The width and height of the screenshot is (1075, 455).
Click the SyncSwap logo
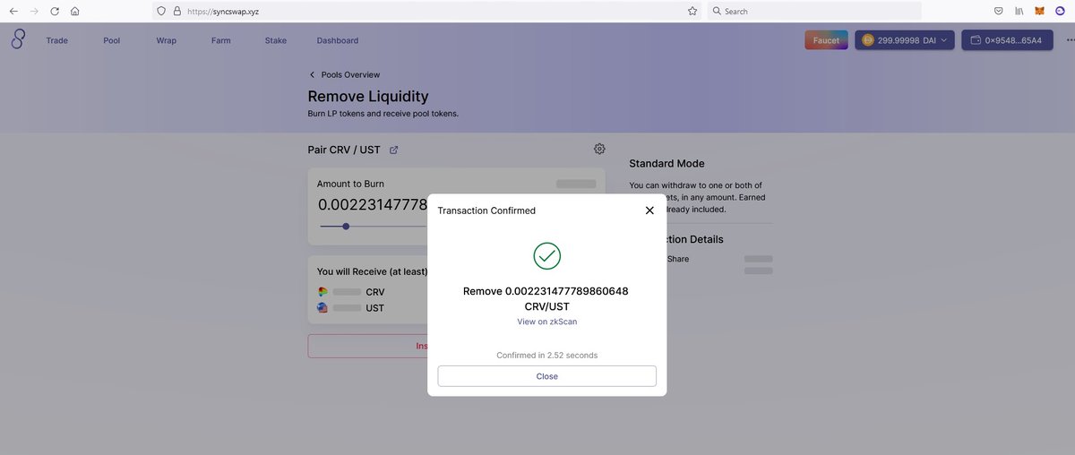(18, 40)
